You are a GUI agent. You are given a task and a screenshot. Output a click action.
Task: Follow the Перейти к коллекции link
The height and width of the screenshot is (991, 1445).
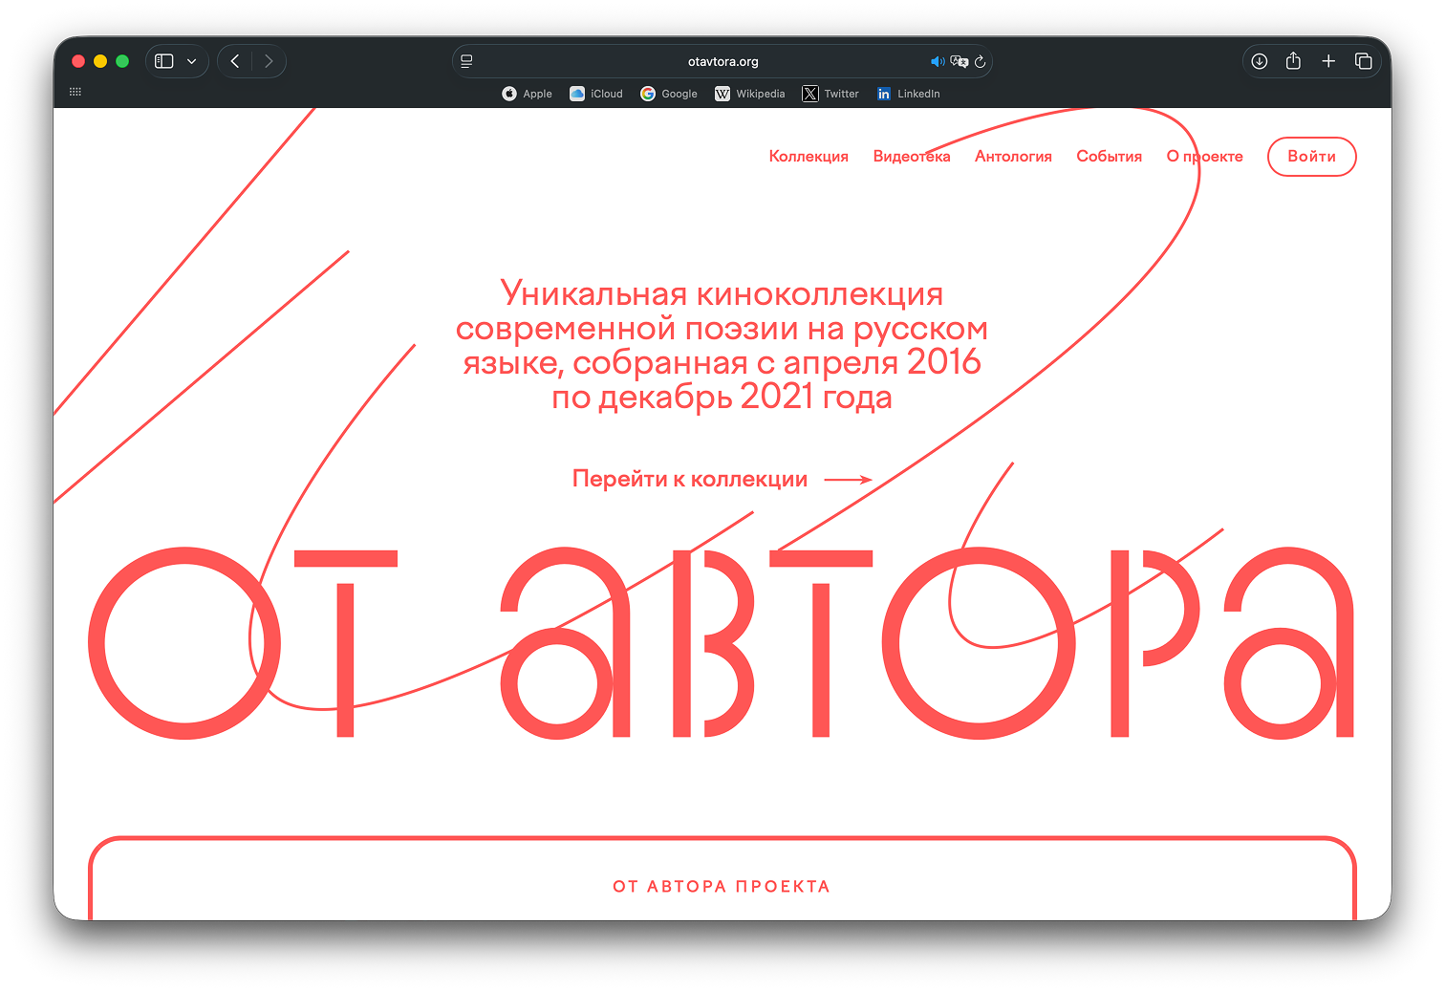tap(690, 479)
